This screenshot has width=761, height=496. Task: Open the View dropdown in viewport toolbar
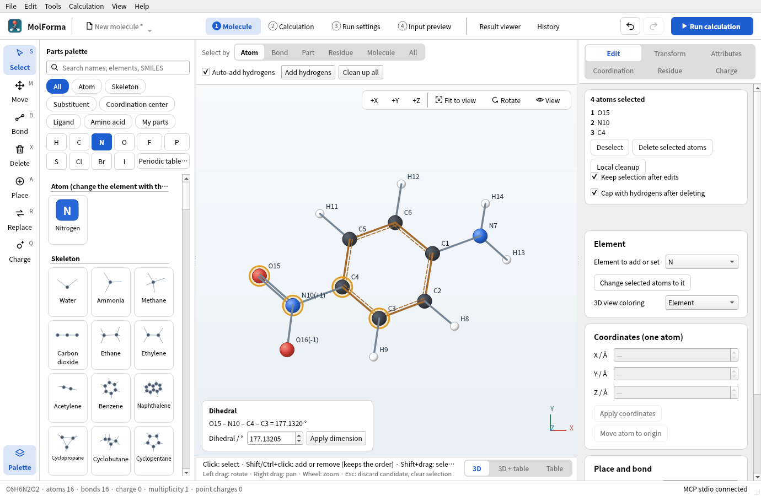coord(548,100)
